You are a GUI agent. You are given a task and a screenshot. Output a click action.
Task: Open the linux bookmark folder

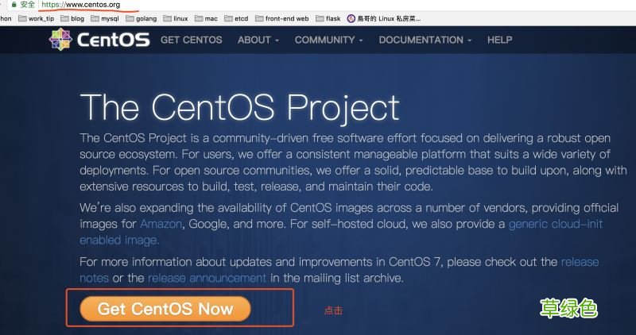176,18
